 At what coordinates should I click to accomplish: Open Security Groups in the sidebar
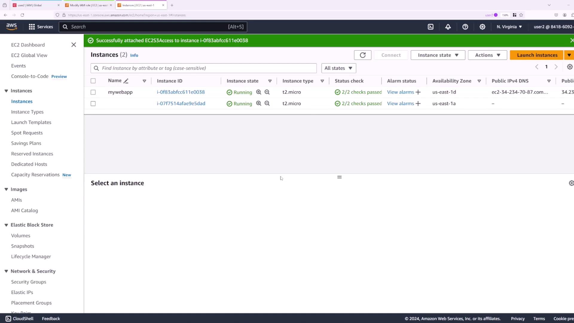click(29, 282)
